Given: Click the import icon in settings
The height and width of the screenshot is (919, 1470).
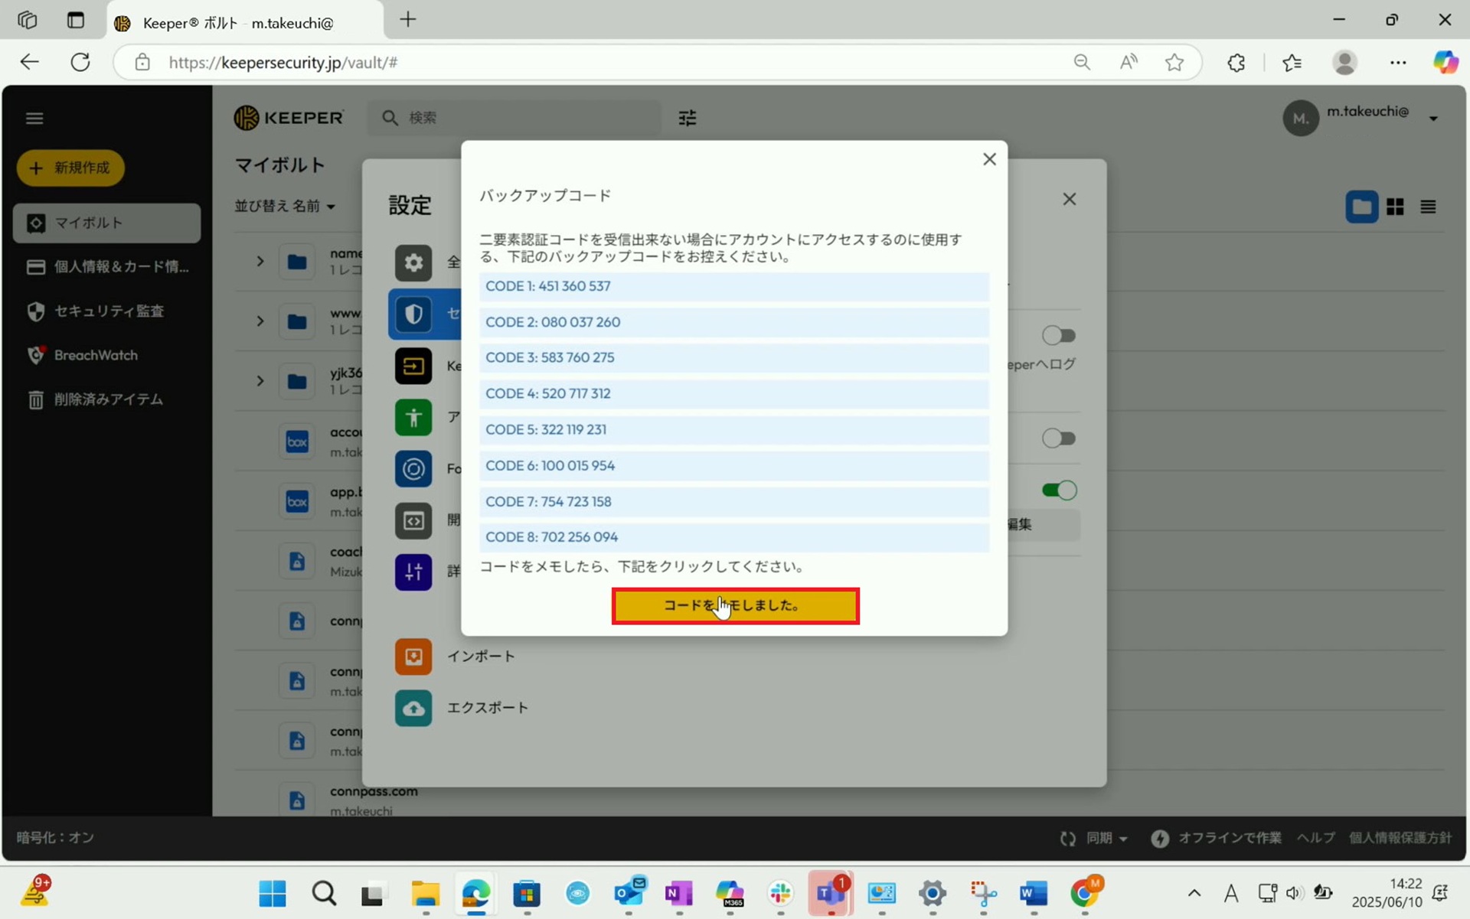Looking at the screenshot, I should coord(413,657).
